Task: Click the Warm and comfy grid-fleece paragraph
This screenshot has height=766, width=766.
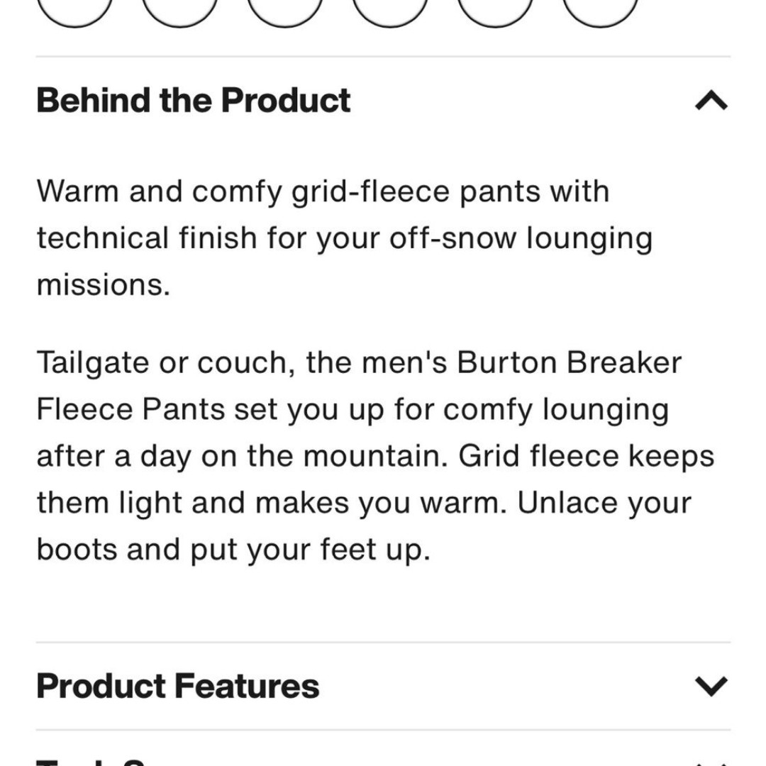Action: tap(345, 238)
